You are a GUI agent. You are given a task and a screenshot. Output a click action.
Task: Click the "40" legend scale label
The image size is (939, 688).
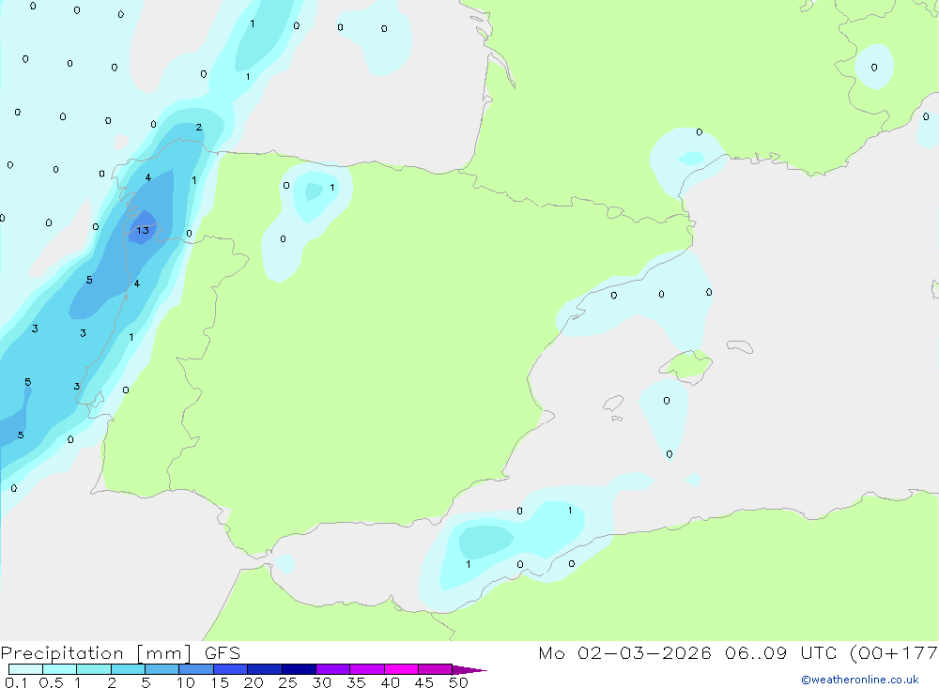tap(390, 682)
